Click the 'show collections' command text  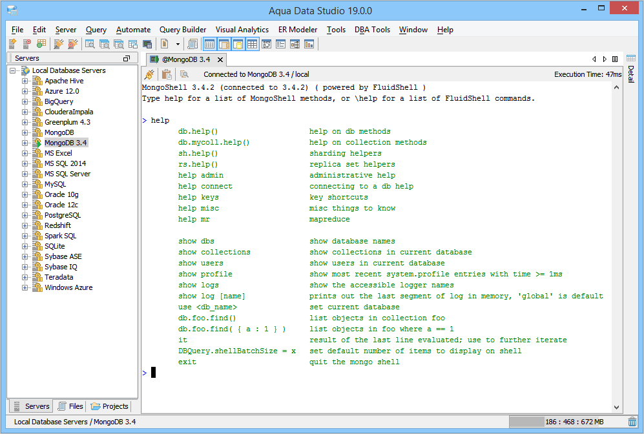[x=214, y=252]
